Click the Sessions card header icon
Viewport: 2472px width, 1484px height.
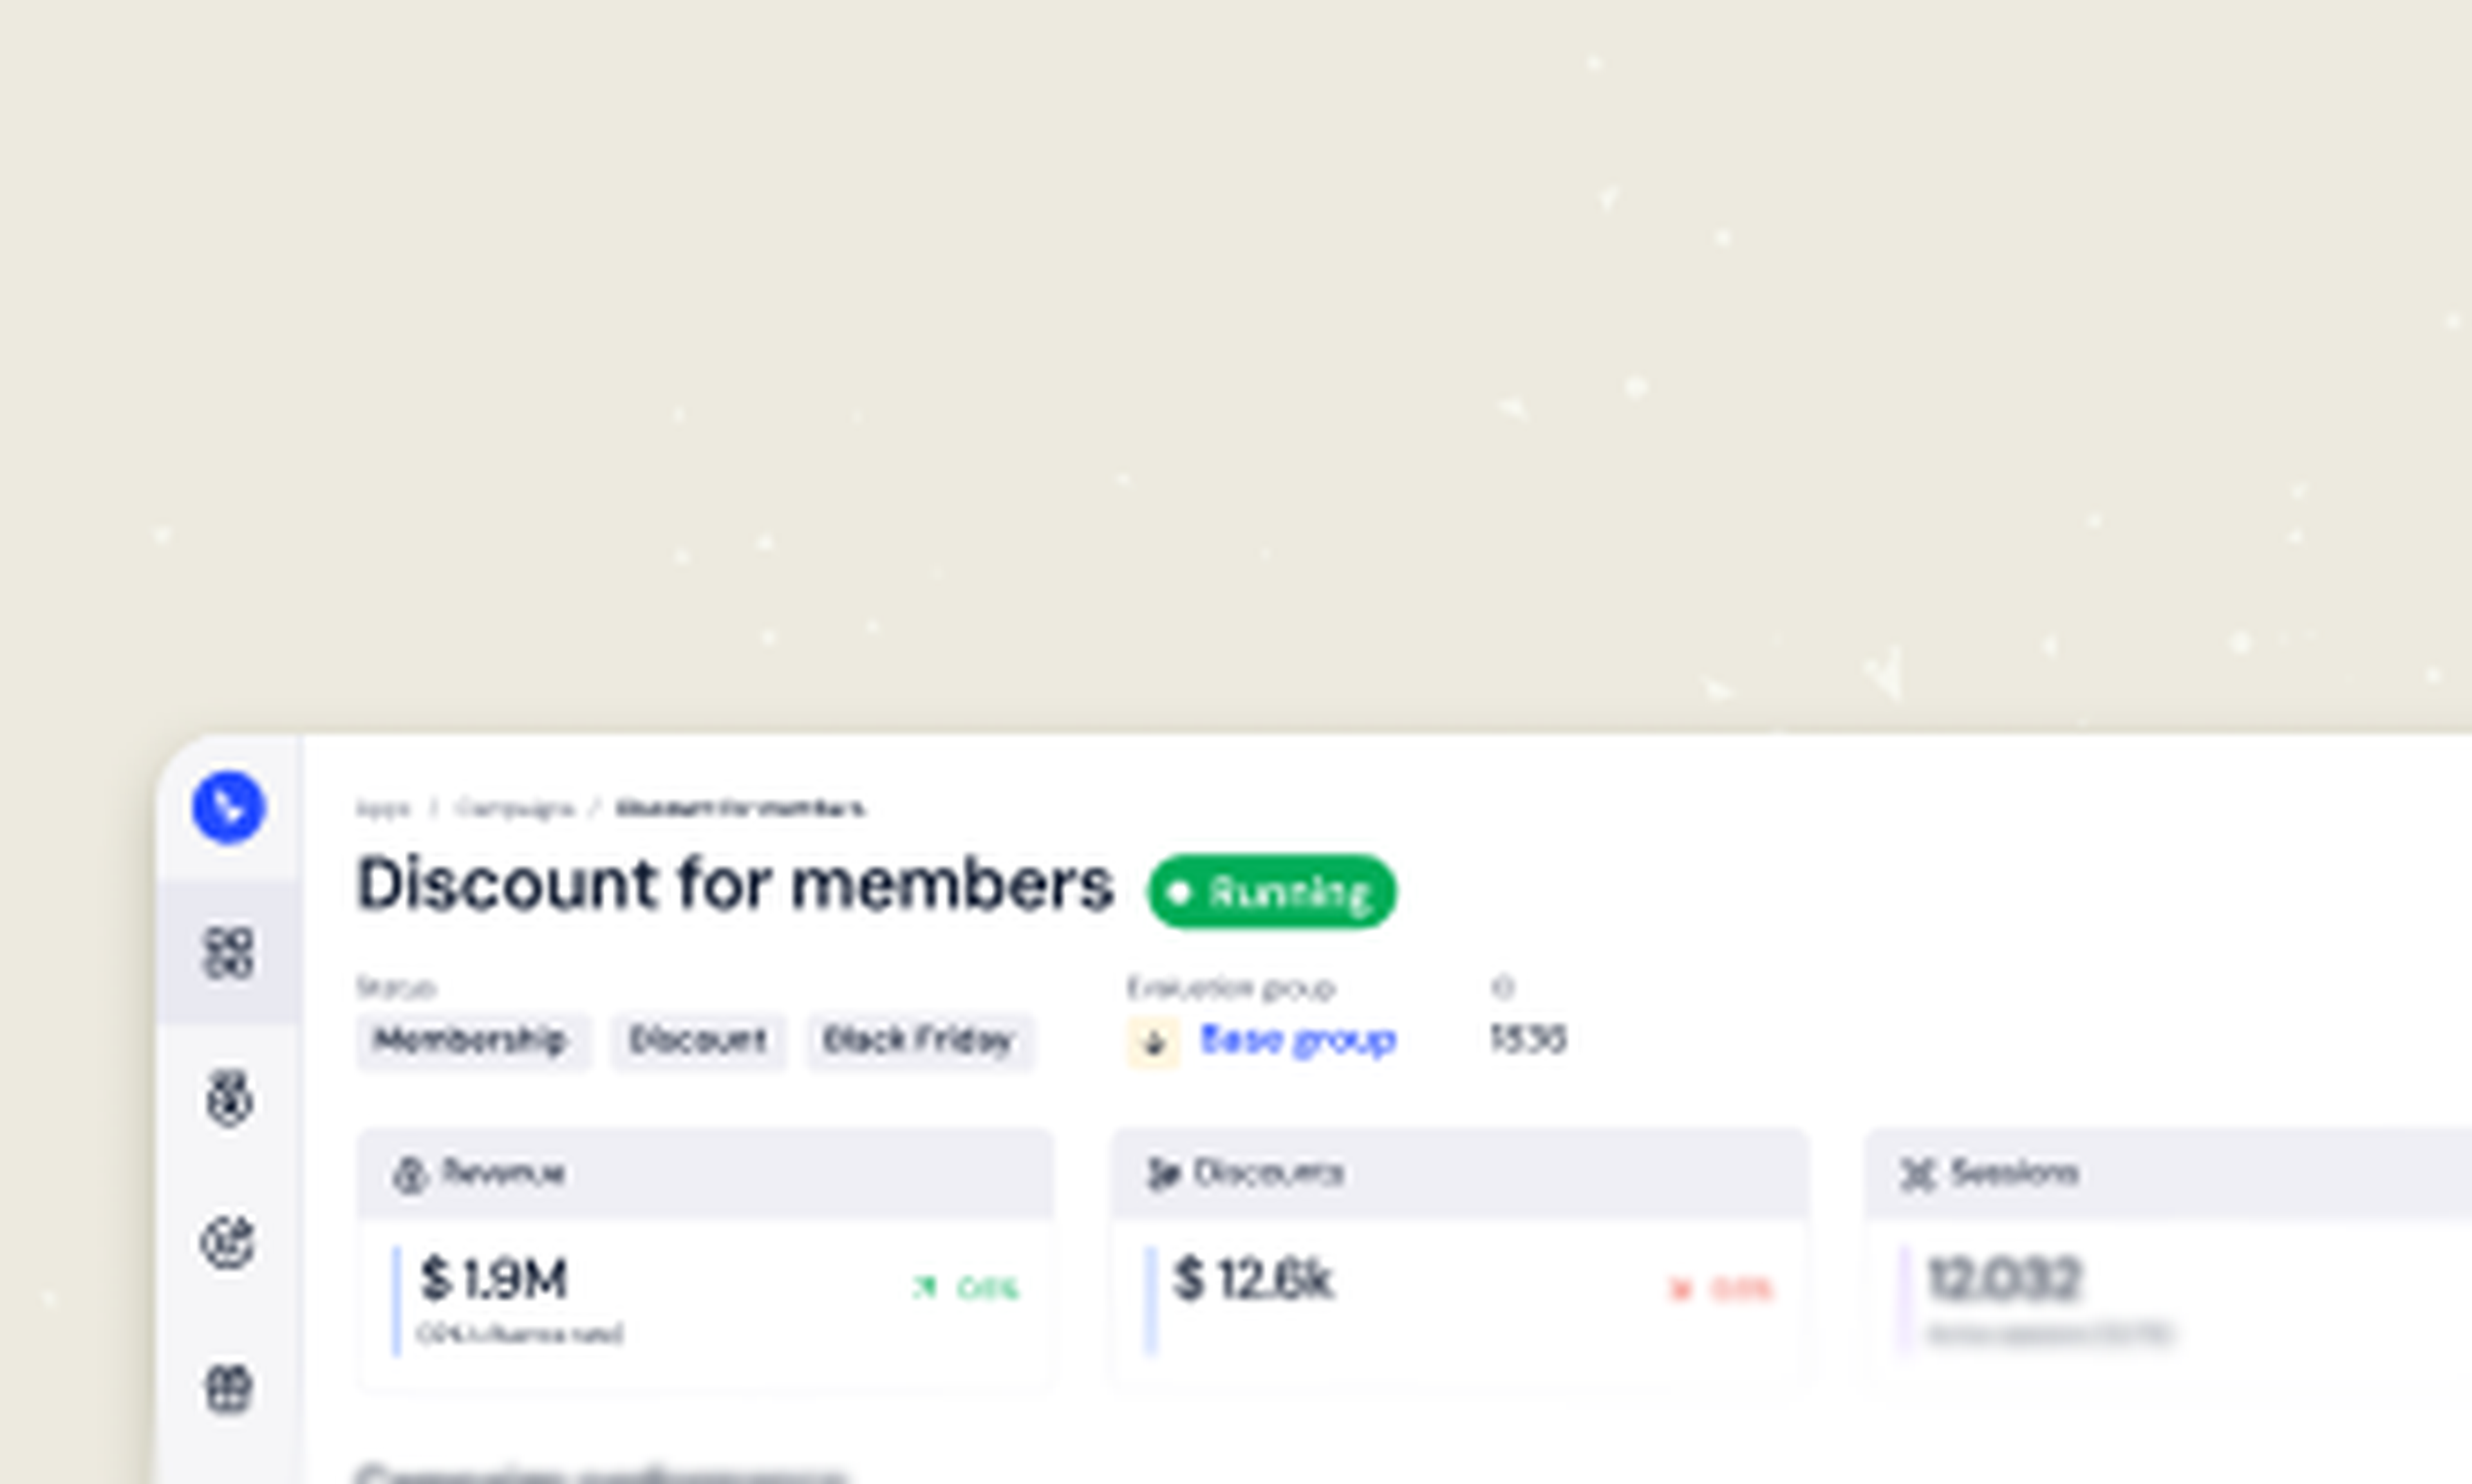(x=1918, y=1174)
